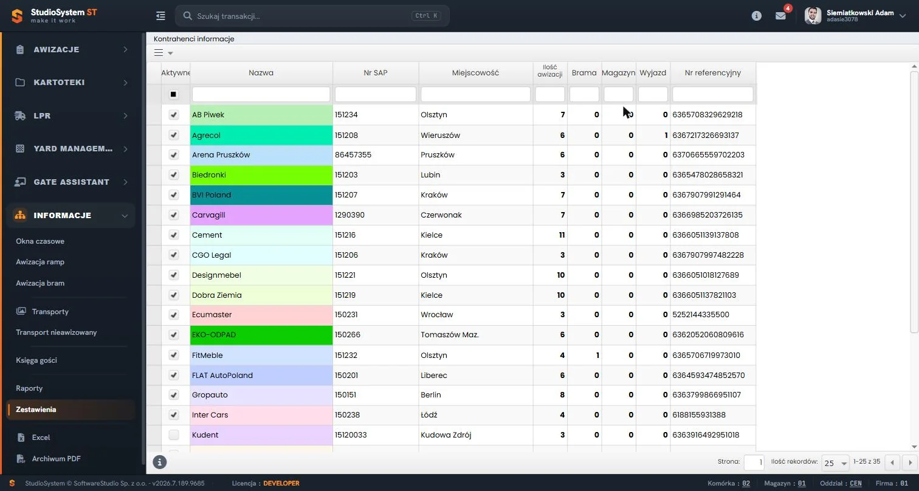
Task: Click the grid info icon at bottom left
Action: pos(159,462)
